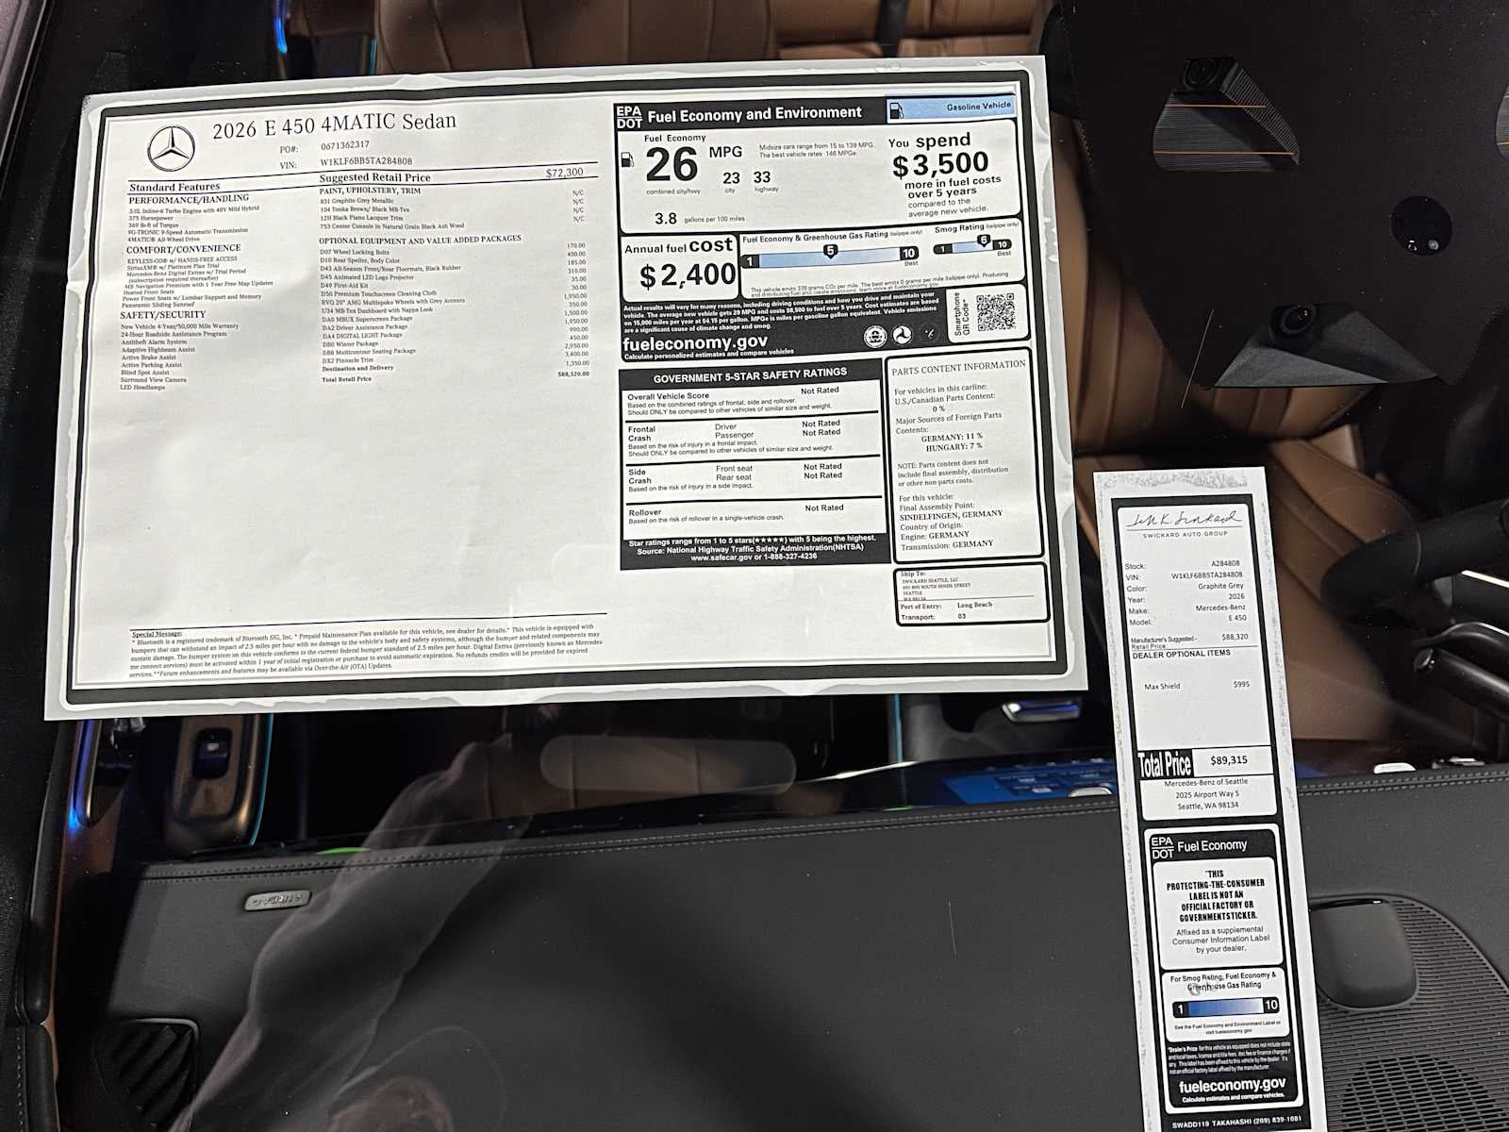Click the "Standard Features" heading

click(x=174, y=187)
